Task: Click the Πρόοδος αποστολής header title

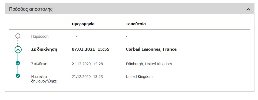Action: (x=31, y=9)
